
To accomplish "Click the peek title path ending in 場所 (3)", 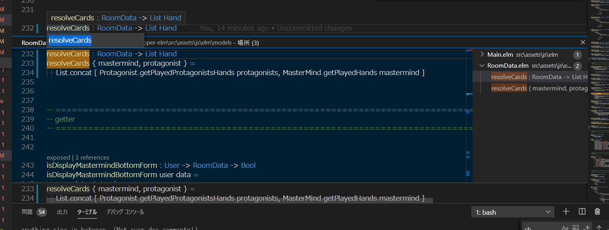I will (x=201, y=43).
